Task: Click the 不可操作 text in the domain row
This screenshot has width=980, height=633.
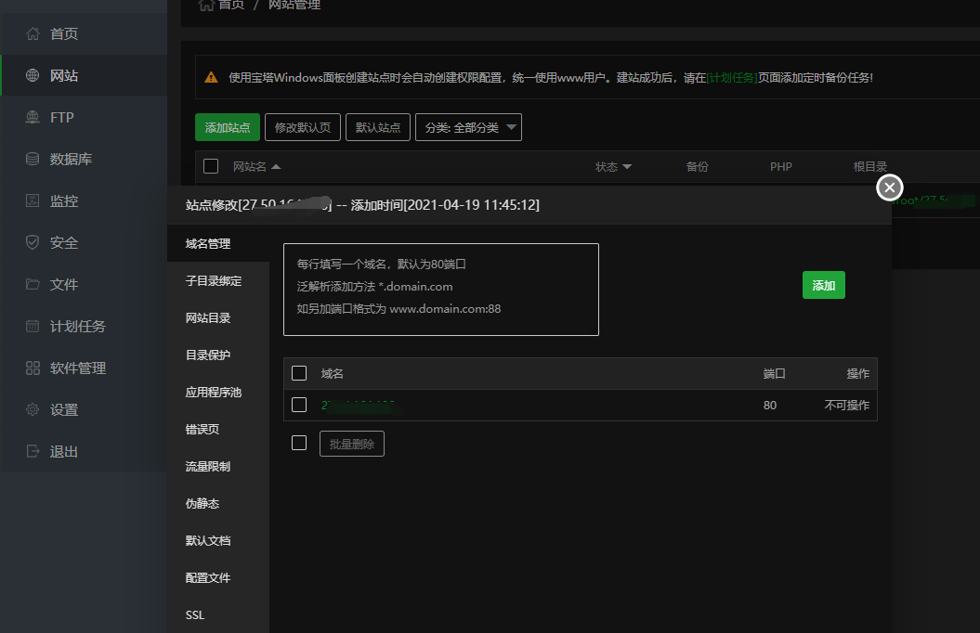Action: click(847, 406)
